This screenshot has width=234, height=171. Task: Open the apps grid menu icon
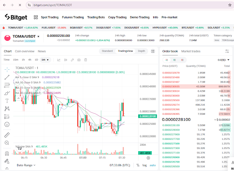click(x=36, y=17)
